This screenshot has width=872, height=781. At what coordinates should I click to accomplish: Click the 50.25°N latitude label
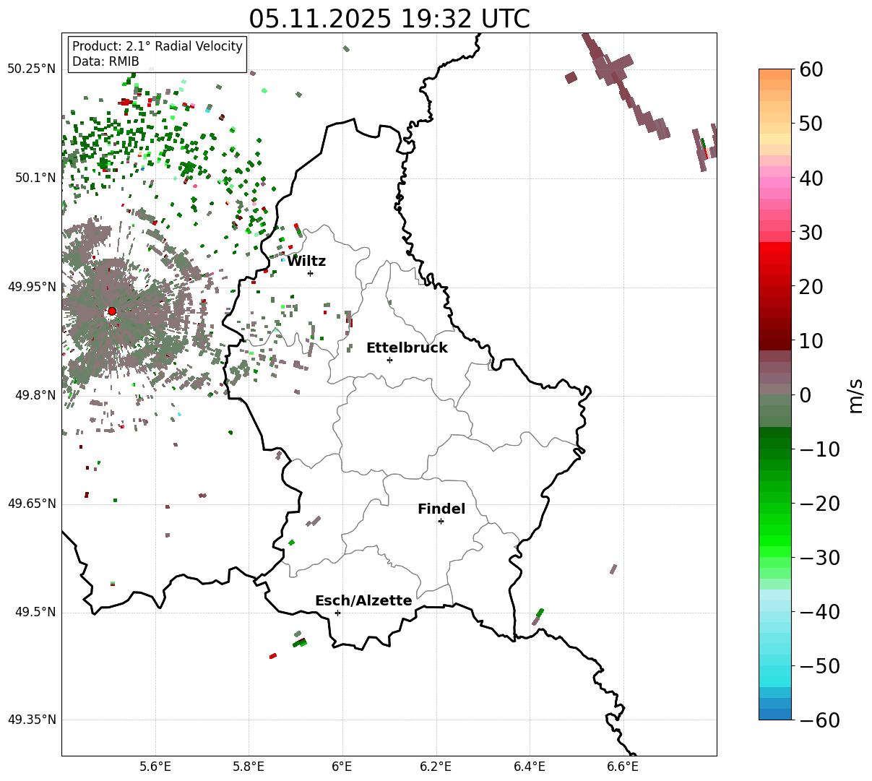[32, 69]
